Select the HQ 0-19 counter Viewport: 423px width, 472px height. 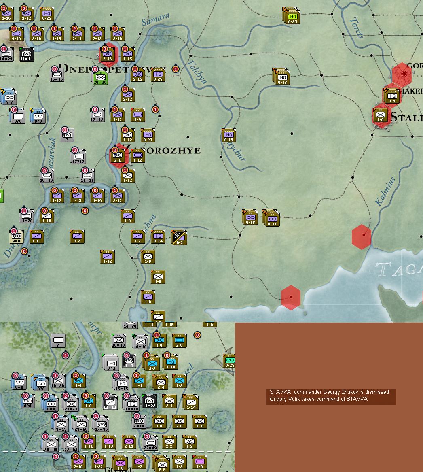click(x=228, y=135)
